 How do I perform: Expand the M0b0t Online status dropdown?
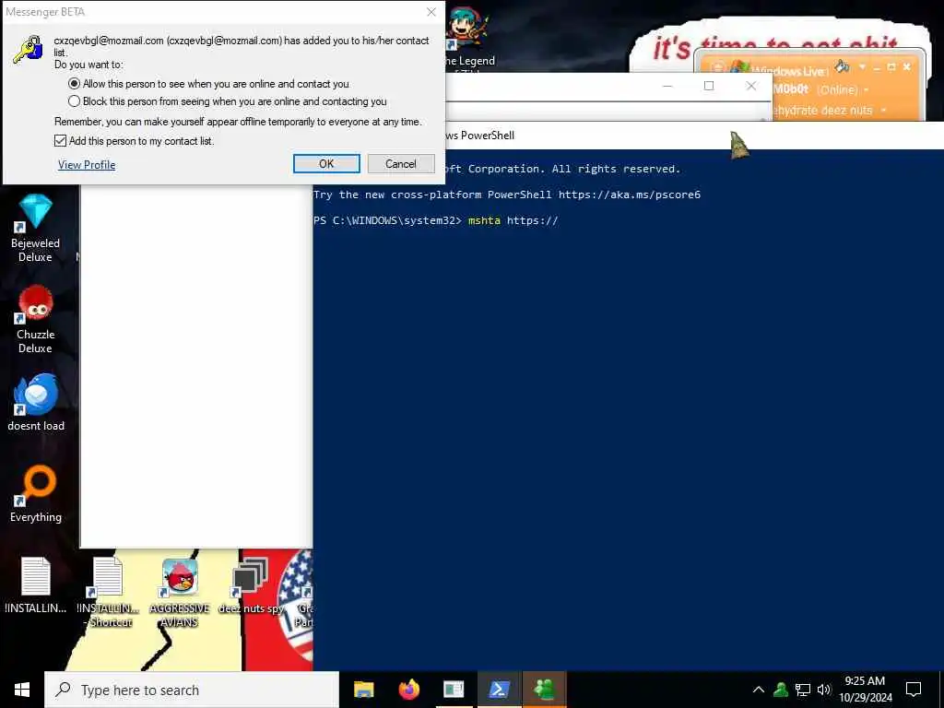(x=867, y=89)
